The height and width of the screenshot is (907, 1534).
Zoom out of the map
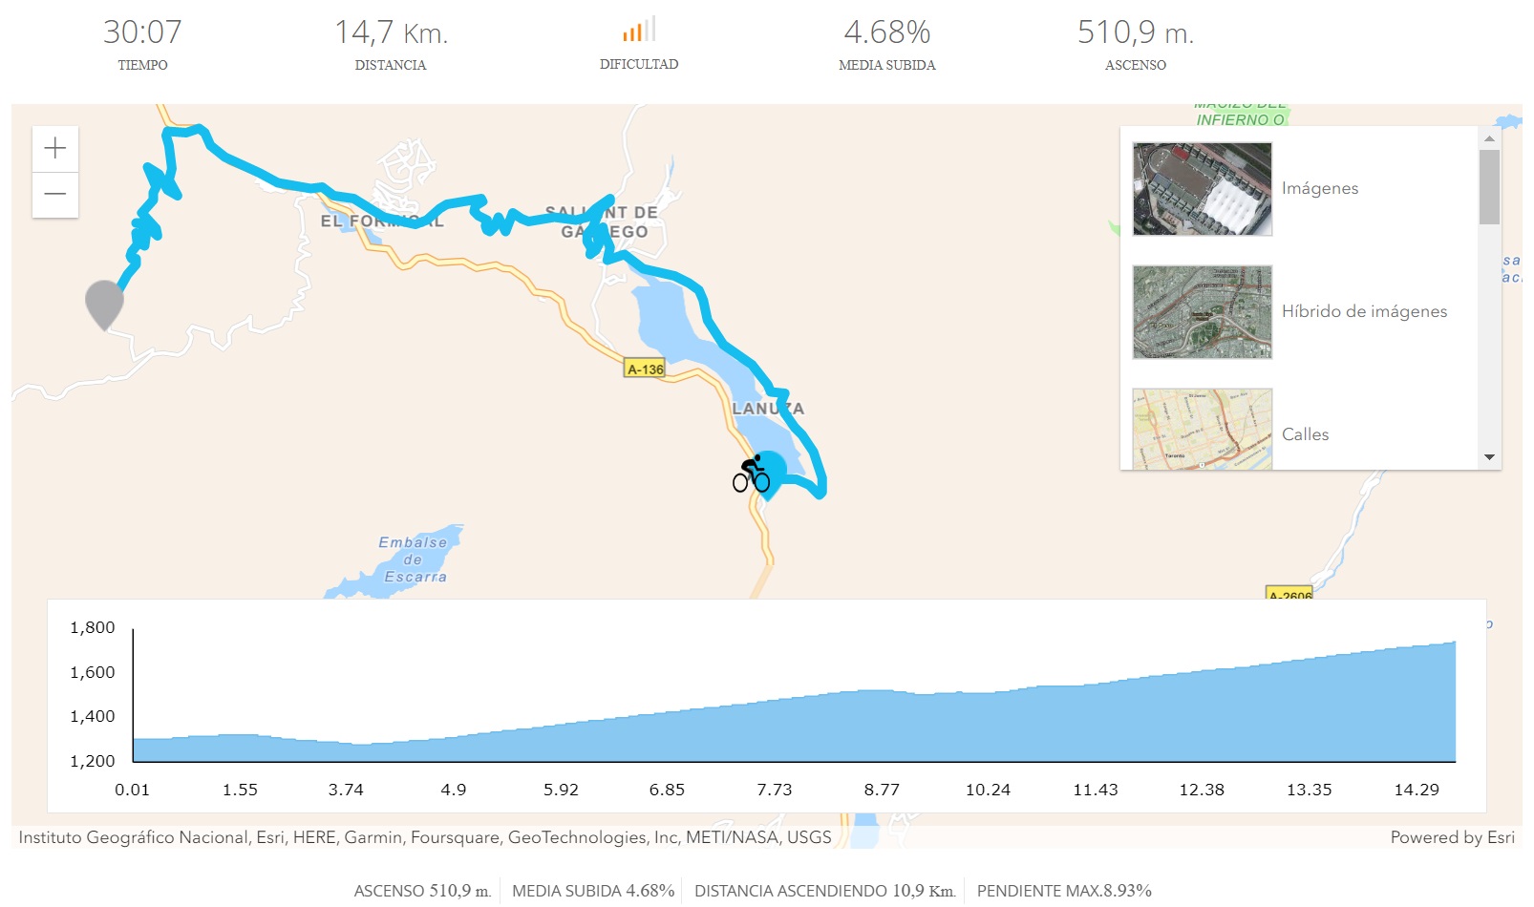(55, 195)
